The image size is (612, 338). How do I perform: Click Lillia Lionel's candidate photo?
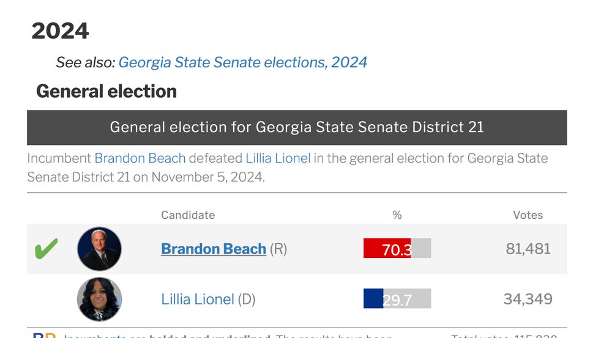pos(99,299)
